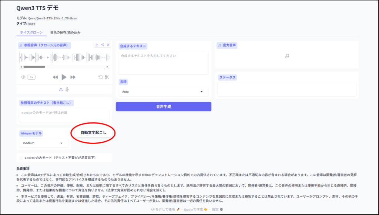379x215 pixels.
Task: Click the undo/reset audio icon
Action: coord(100,77)
